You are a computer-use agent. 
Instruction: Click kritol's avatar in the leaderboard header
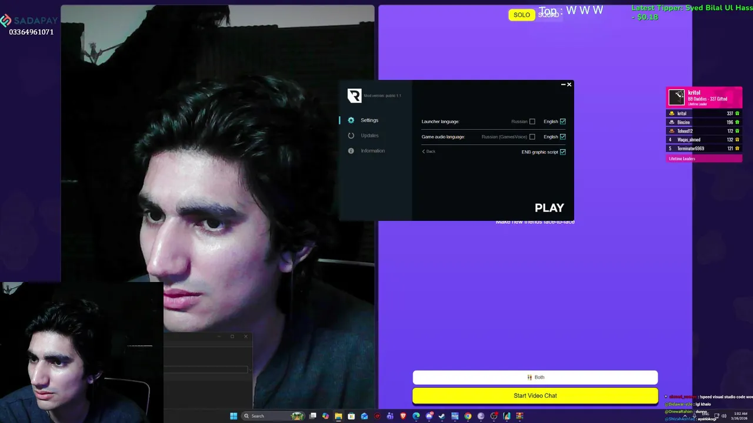(677, 97)
